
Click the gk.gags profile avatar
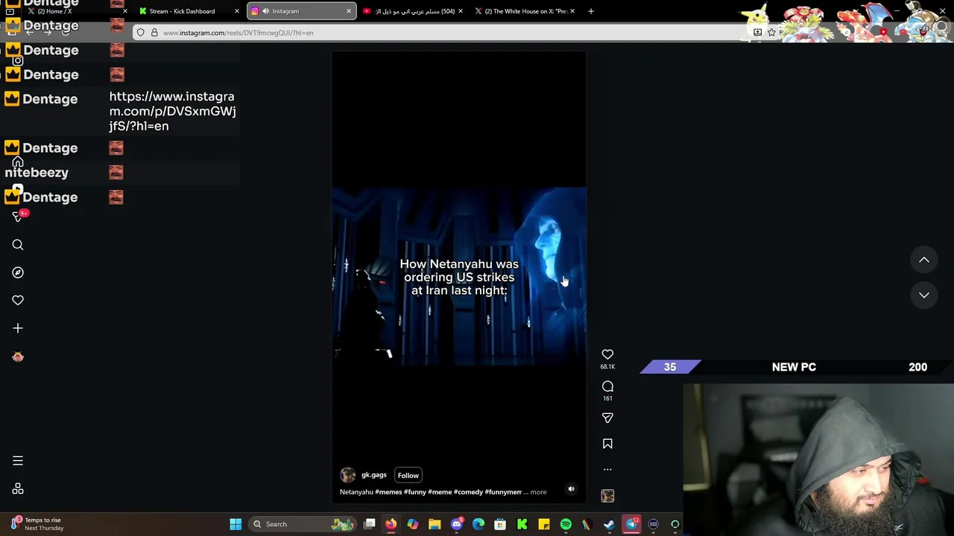point(347,475)
